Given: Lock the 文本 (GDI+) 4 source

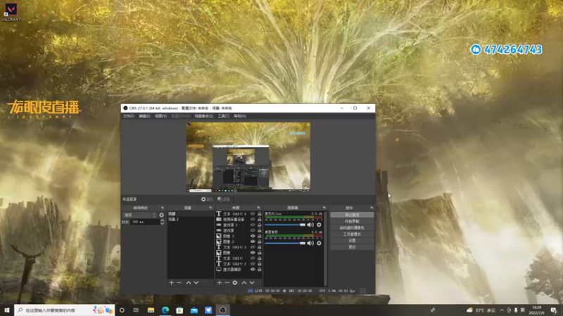Looking at the screenshot, I should pos(259,214).
